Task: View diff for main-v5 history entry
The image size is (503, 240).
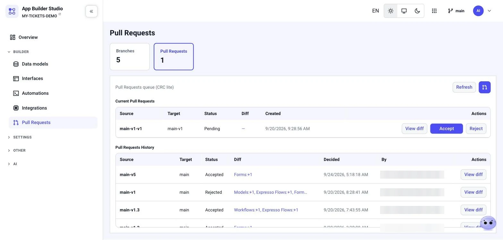Action: 473,174
